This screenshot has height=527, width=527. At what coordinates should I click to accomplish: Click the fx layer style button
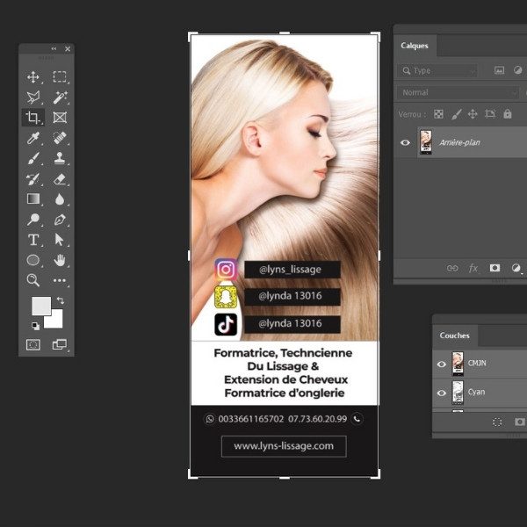point(473,268)
